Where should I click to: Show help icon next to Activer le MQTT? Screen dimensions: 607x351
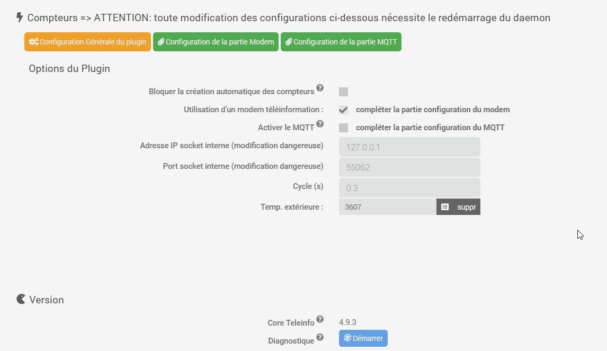320,124
